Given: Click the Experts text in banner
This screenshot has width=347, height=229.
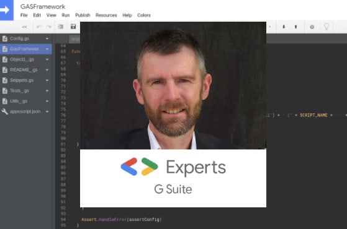Looking at the screenshot, I should pyautogui.click(x=196, y=168).
